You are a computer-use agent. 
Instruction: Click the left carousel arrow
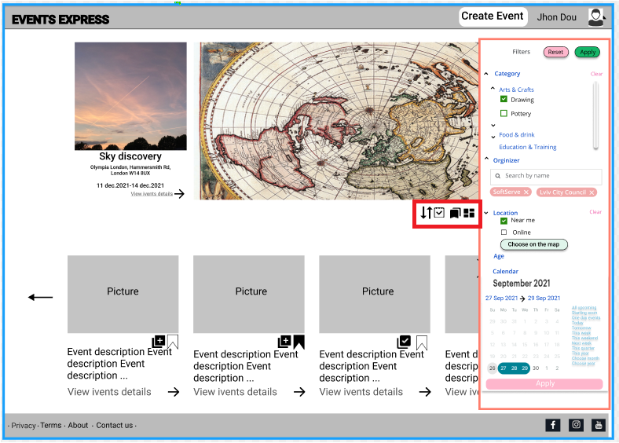pyautogui.click(x=41, y=297)
